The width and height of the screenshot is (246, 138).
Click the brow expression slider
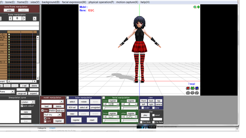(x=111, y=121)
